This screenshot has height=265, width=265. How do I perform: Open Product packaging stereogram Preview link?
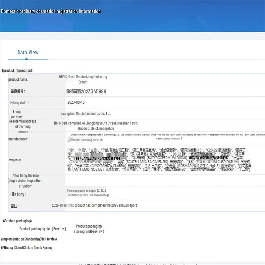point(89,229)
